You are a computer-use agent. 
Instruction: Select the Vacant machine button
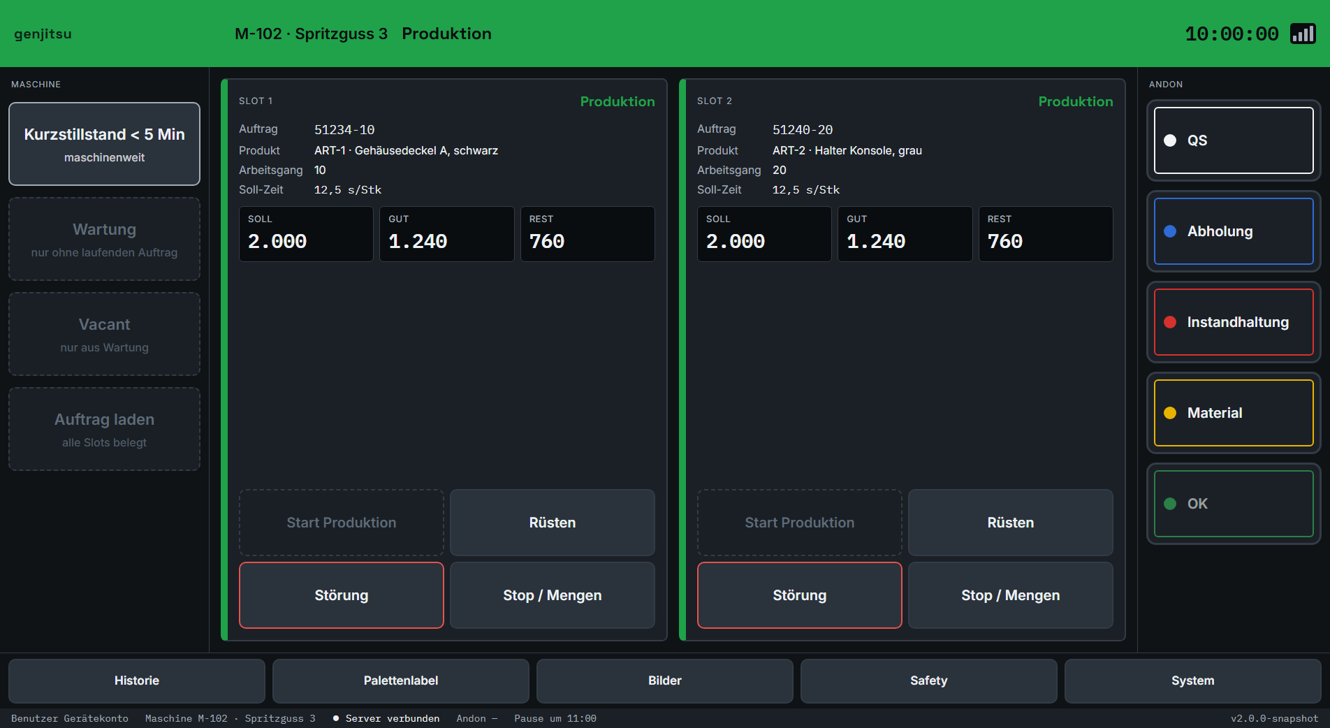104,334
